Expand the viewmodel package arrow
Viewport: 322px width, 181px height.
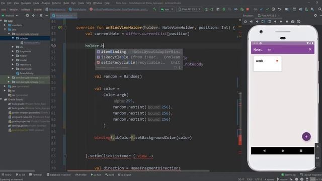coord(13,69)
